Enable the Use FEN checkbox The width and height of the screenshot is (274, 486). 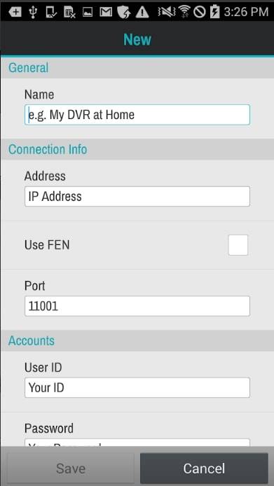tap(238, 245)
